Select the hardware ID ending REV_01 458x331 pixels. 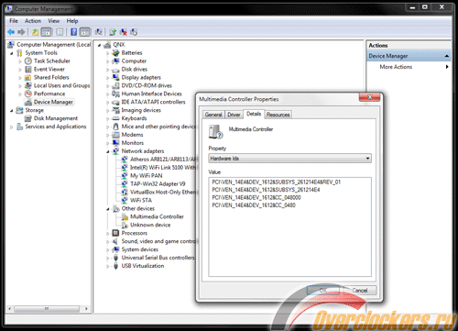click(276, 182)
